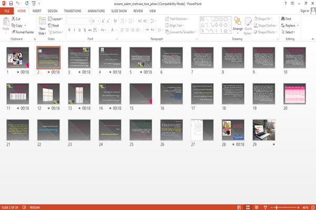Switch to Normal view in status bar

[239, 207]
